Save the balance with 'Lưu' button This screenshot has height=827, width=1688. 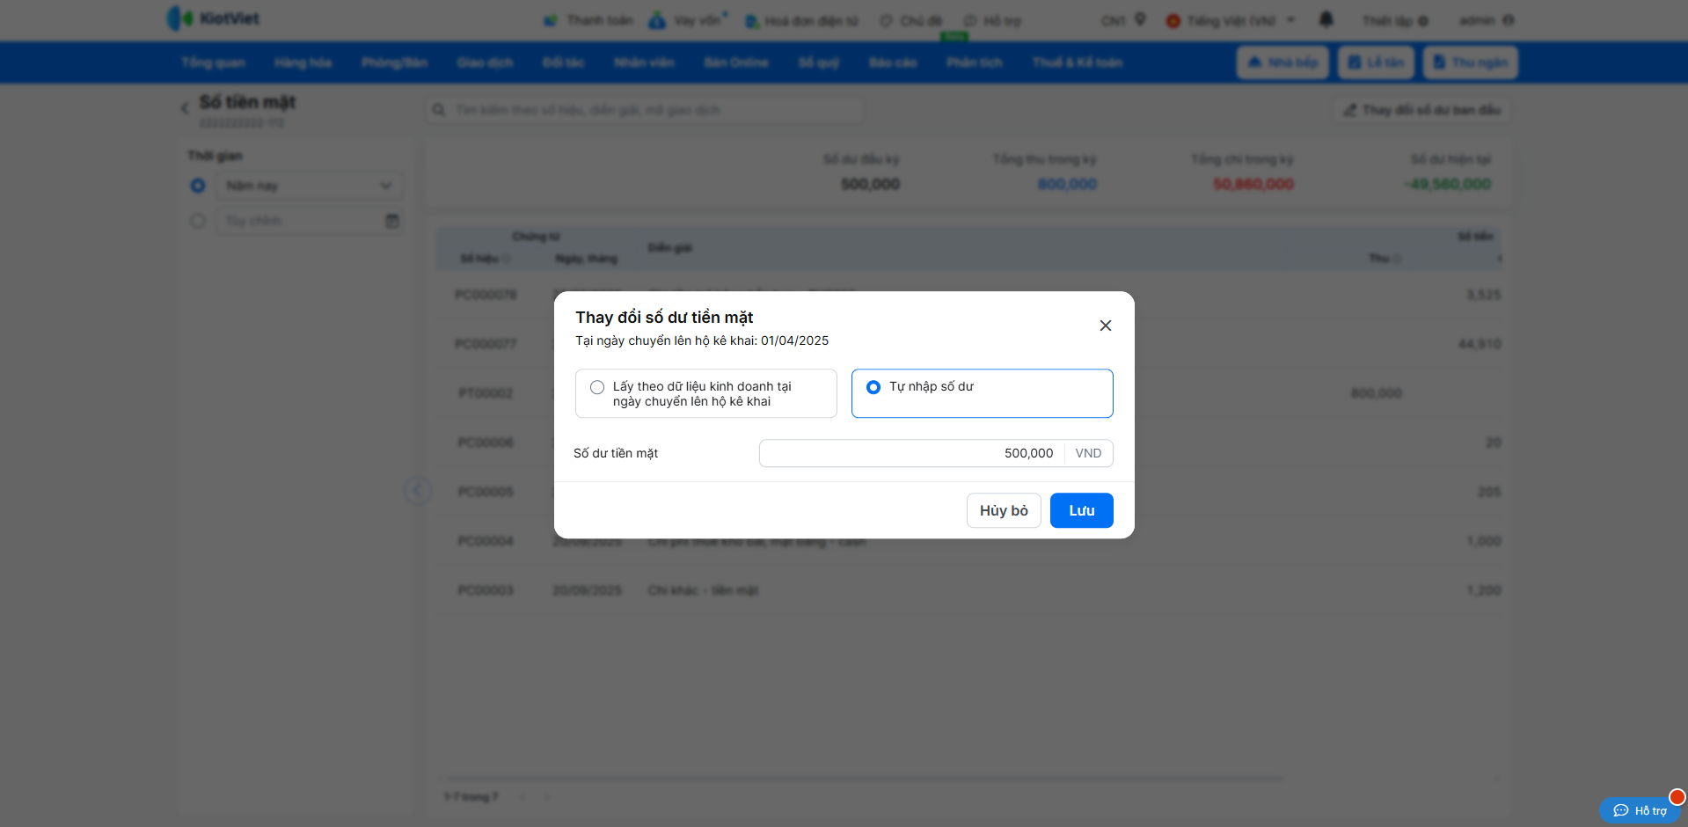[x=1082, y=510]
